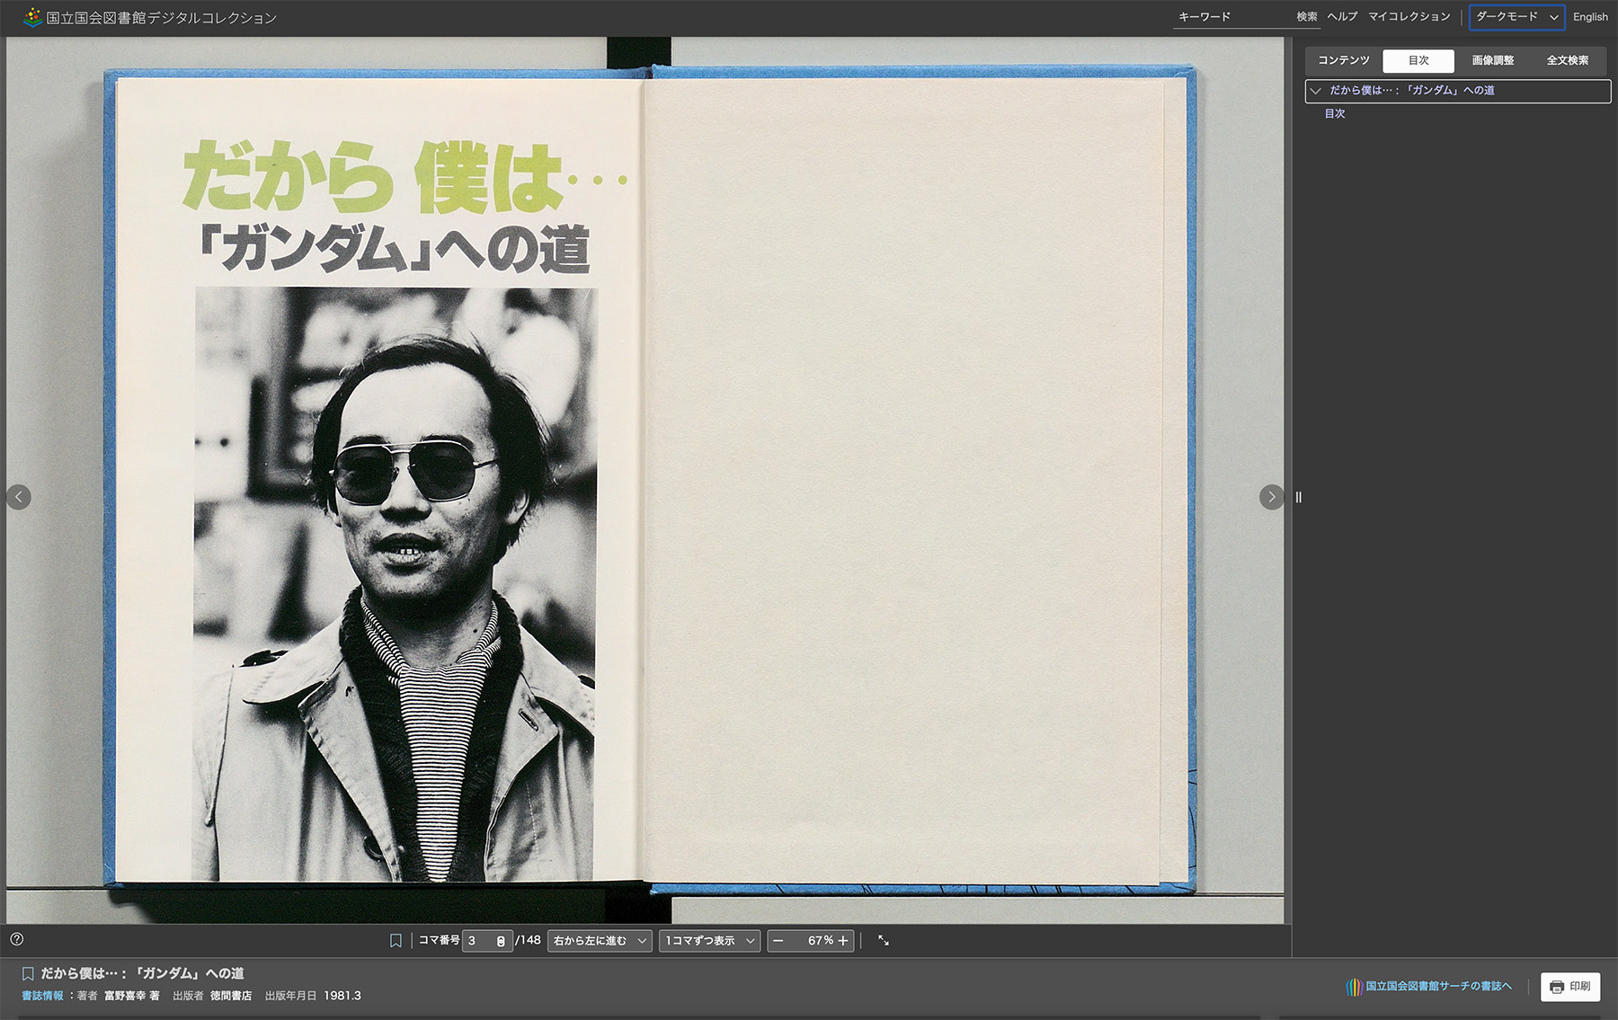Click the 印刷 print button
The width and height of the screenshot is (1618, 1020).
(x=1569, y=987)
